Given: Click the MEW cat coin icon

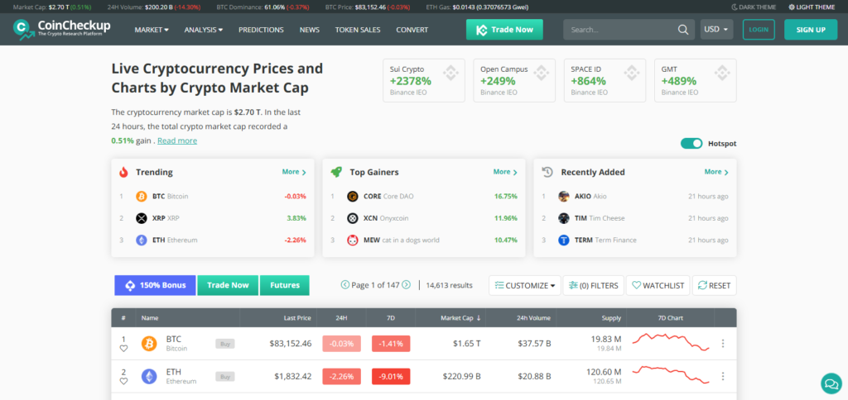Looking at the screenshot, I should point(353,240).
